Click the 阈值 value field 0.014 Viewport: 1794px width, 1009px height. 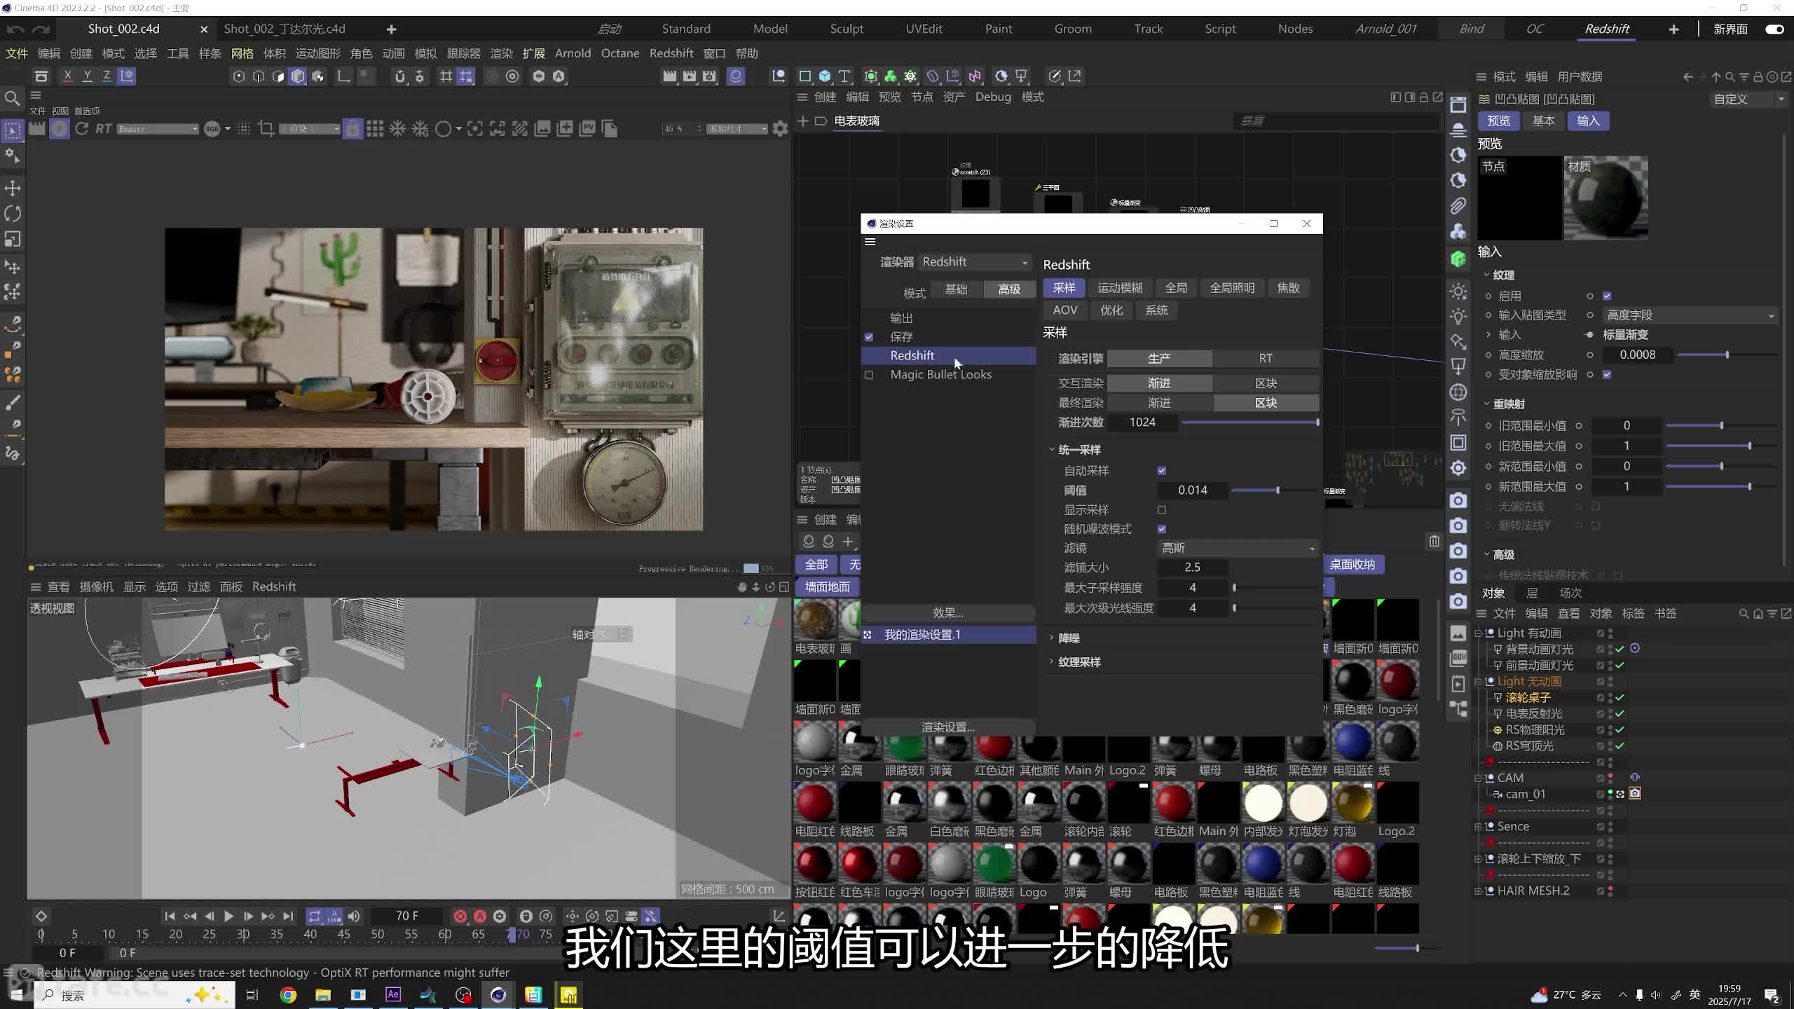pyautogui.click(x=1192, y=490)
